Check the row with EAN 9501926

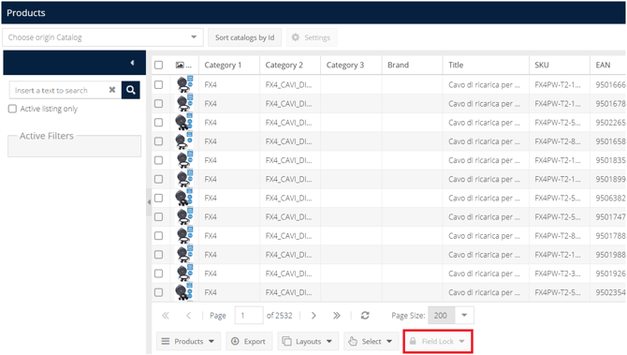tap(159, 274)
